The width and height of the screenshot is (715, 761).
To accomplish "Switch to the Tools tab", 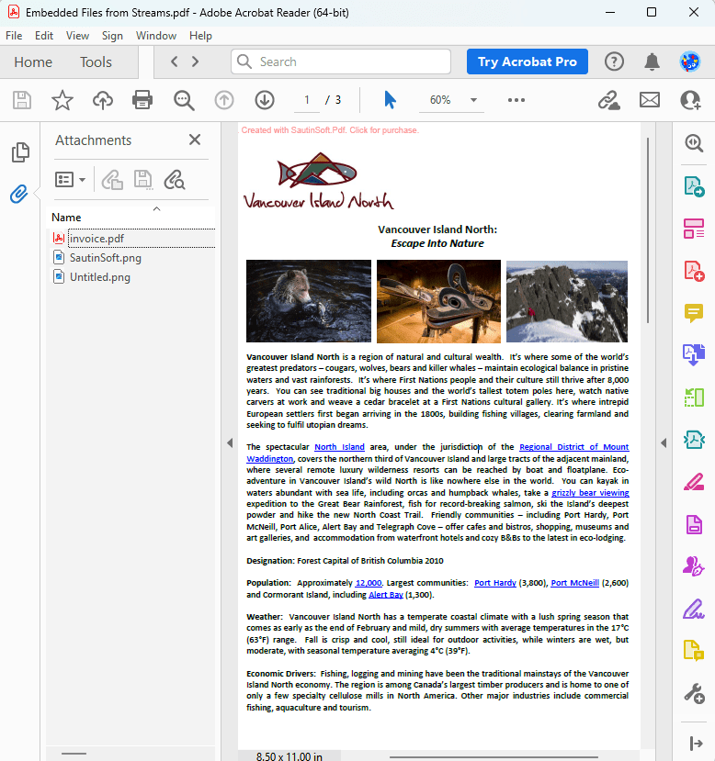I will (x=96, y=62).
